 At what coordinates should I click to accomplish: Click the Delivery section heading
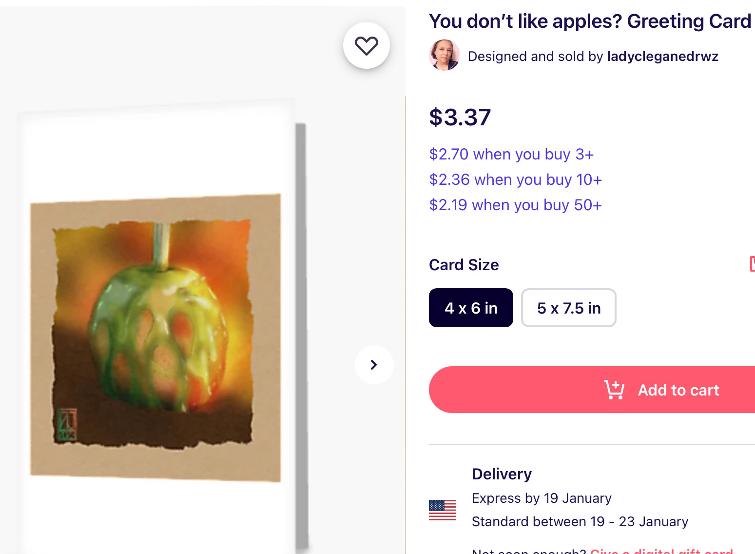coord(502,474)
